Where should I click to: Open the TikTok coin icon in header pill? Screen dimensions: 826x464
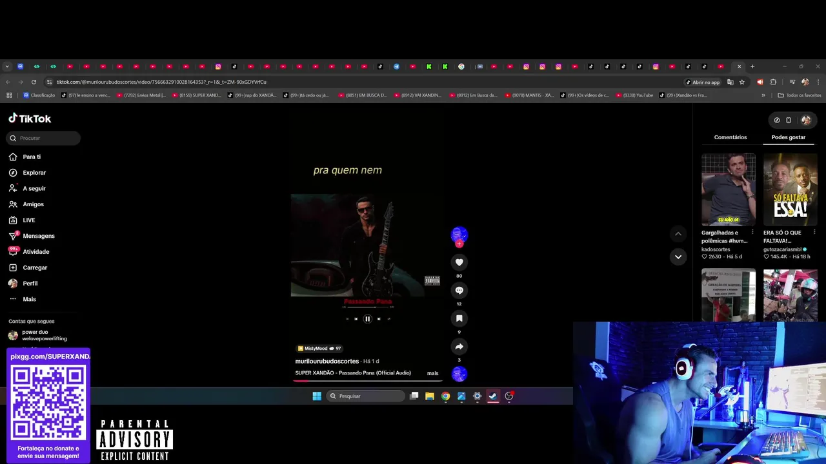point(777,120)
